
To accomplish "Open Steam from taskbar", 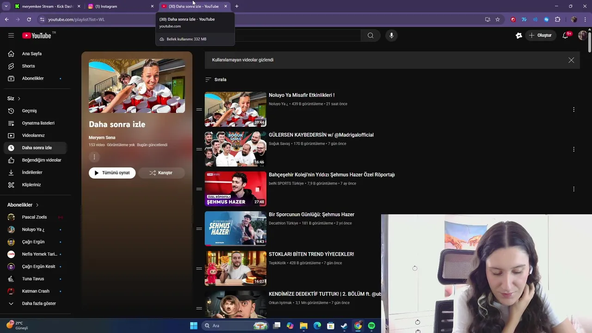I will pyautogui.click(x=344, y=326).
